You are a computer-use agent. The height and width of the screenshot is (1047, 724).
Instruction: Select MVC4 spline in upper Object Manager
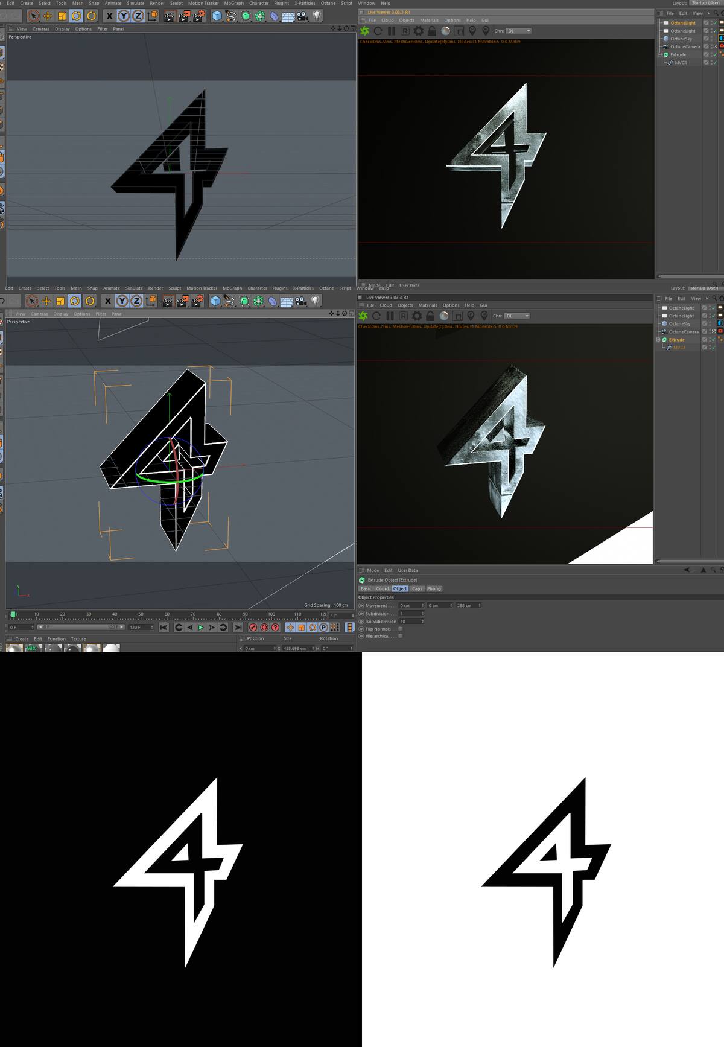[x=681, y=62]
